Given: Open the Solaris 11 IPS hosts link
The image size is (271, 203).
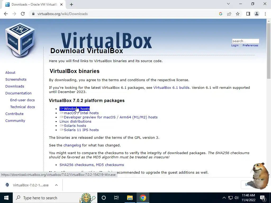Looking at the screenshot, I should point(79,130).
